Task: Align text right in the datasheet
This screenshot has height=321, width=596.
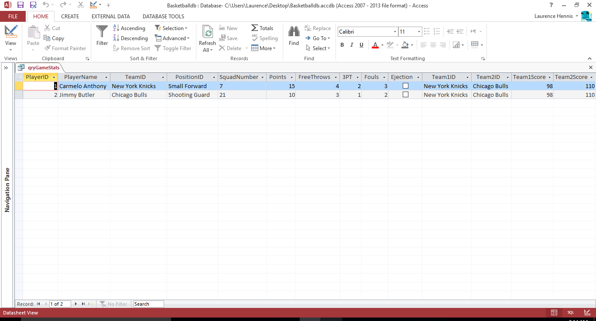Action: pos(442,45)
